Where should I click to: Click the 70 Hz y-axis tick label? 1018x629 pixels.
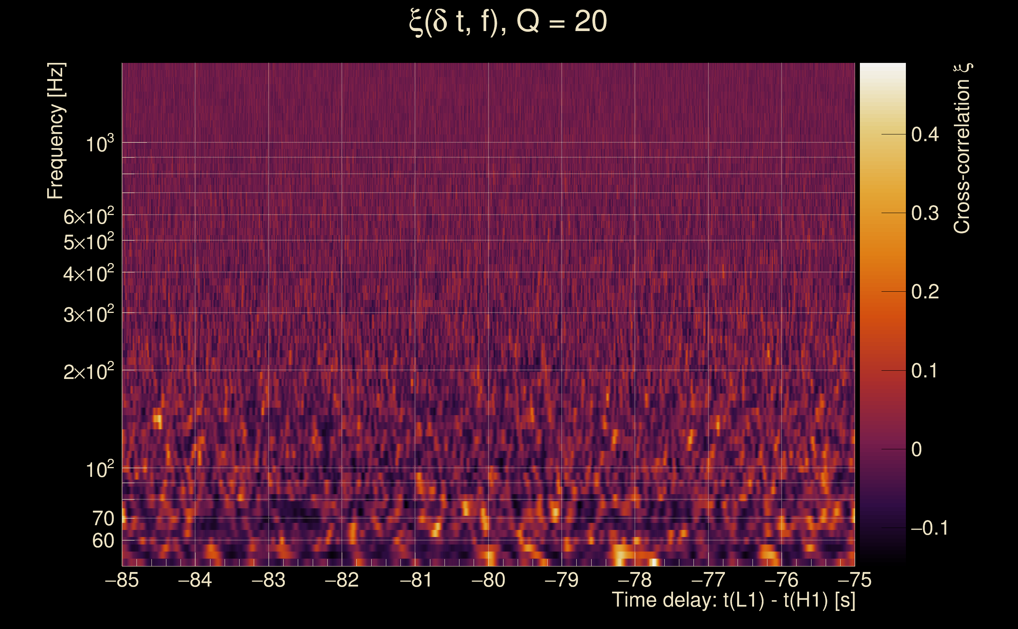click(x=103, y=519)
